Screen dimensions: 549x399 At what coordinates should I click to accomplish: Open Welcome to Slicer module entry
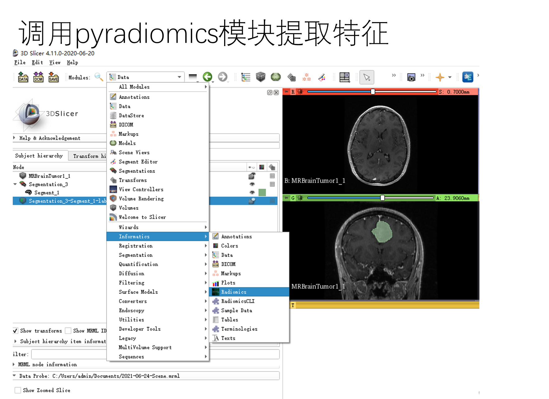(158, 217)
